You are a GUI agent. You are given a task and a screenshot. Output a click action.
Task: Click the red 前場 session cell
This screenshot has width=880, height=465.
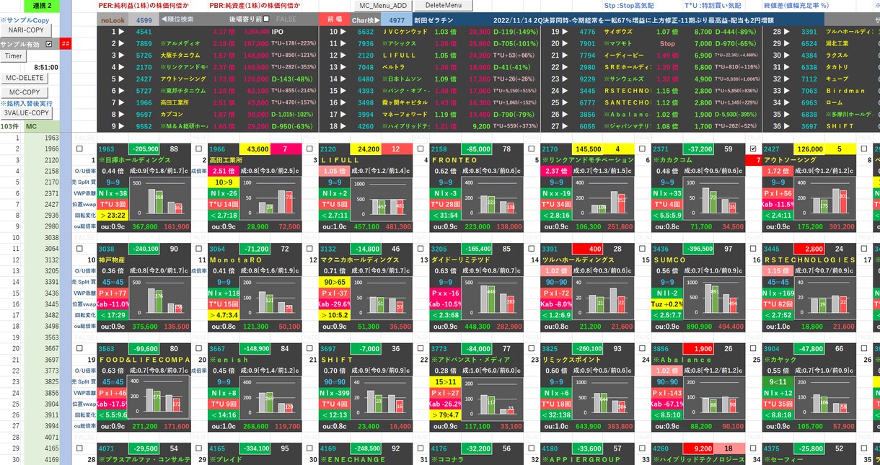335,19
